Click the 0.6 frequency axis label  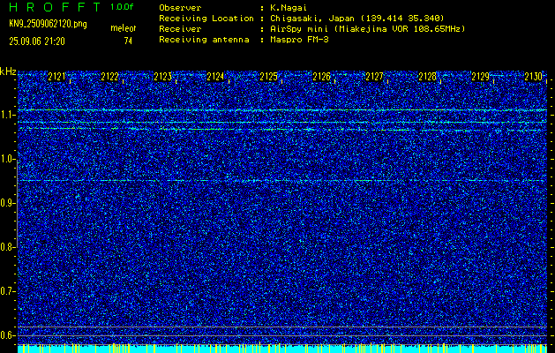(x=7, y=335)
